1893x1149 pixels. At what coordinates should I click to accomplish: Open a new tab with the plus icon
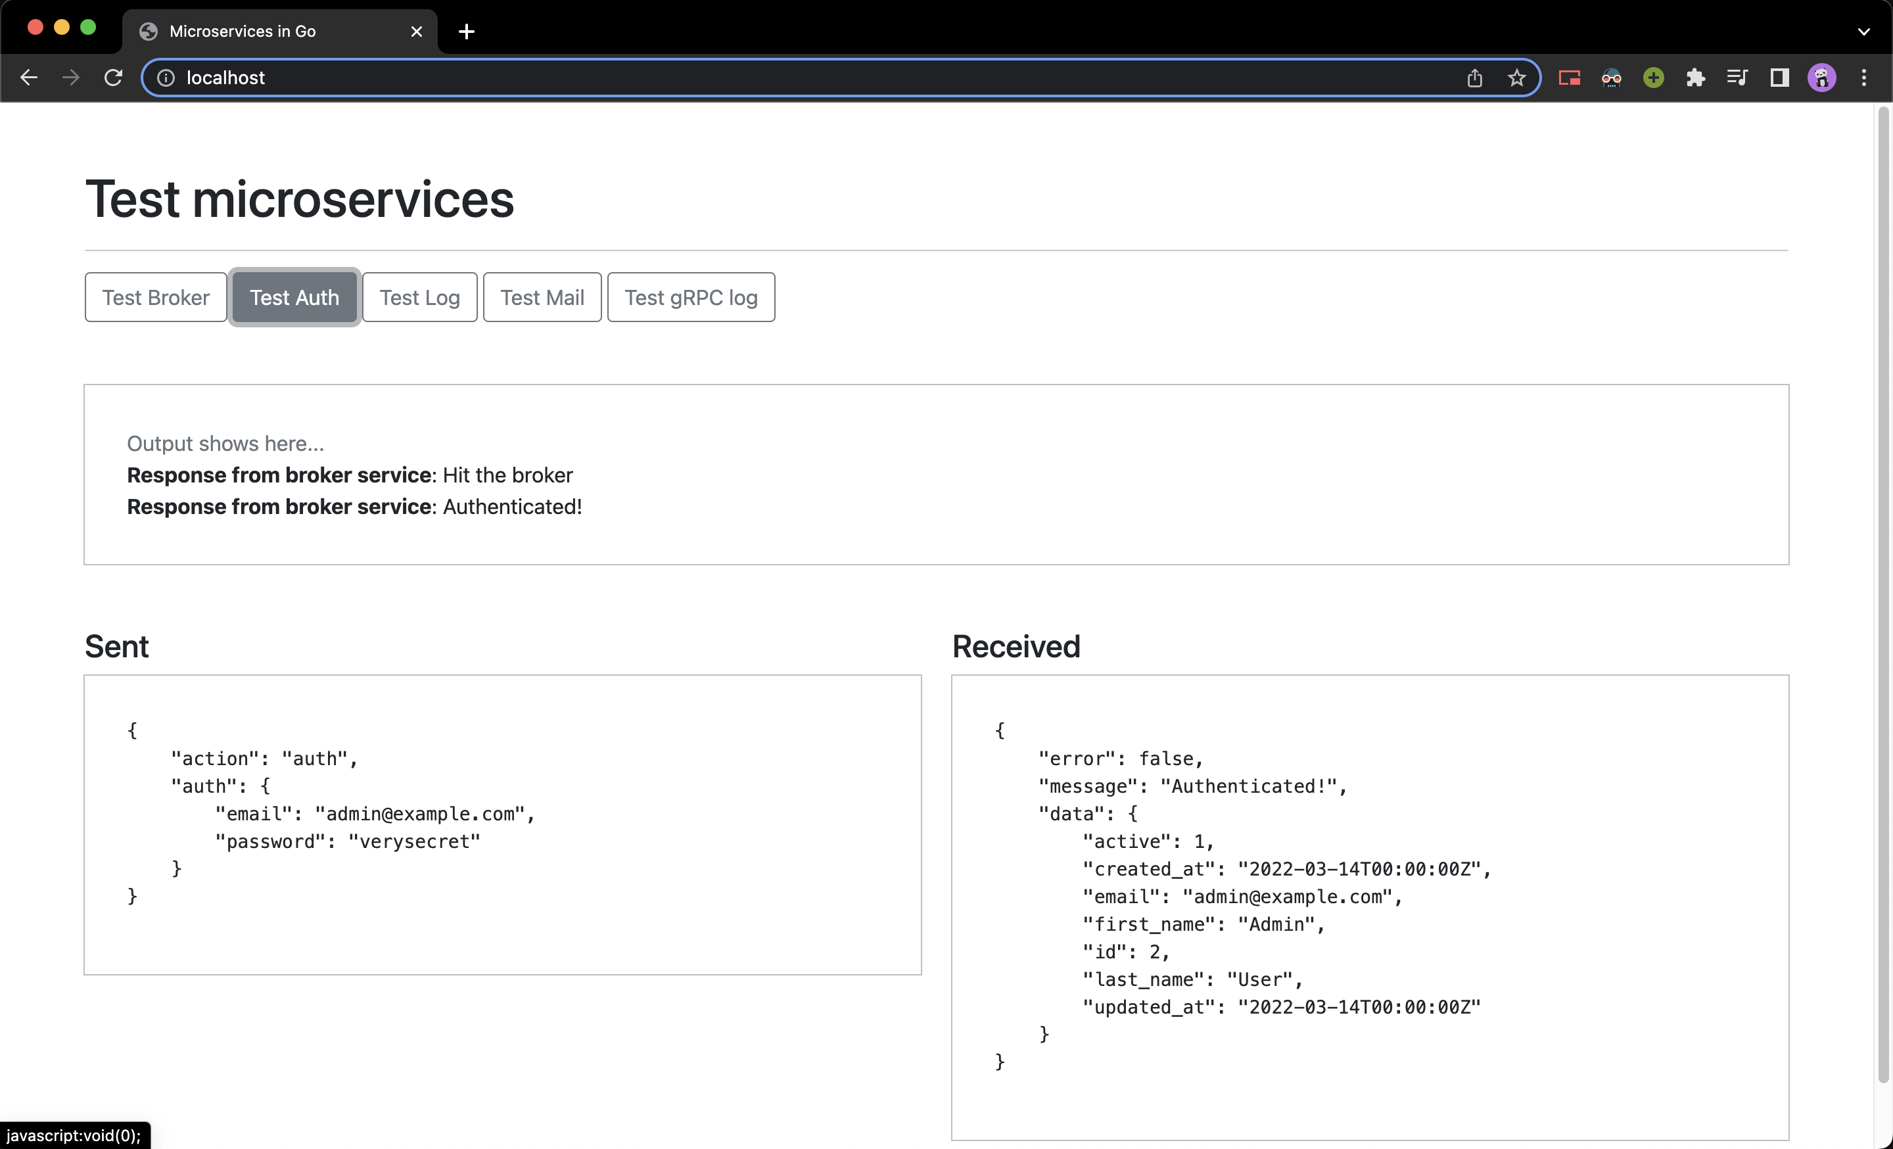[466, 32]
